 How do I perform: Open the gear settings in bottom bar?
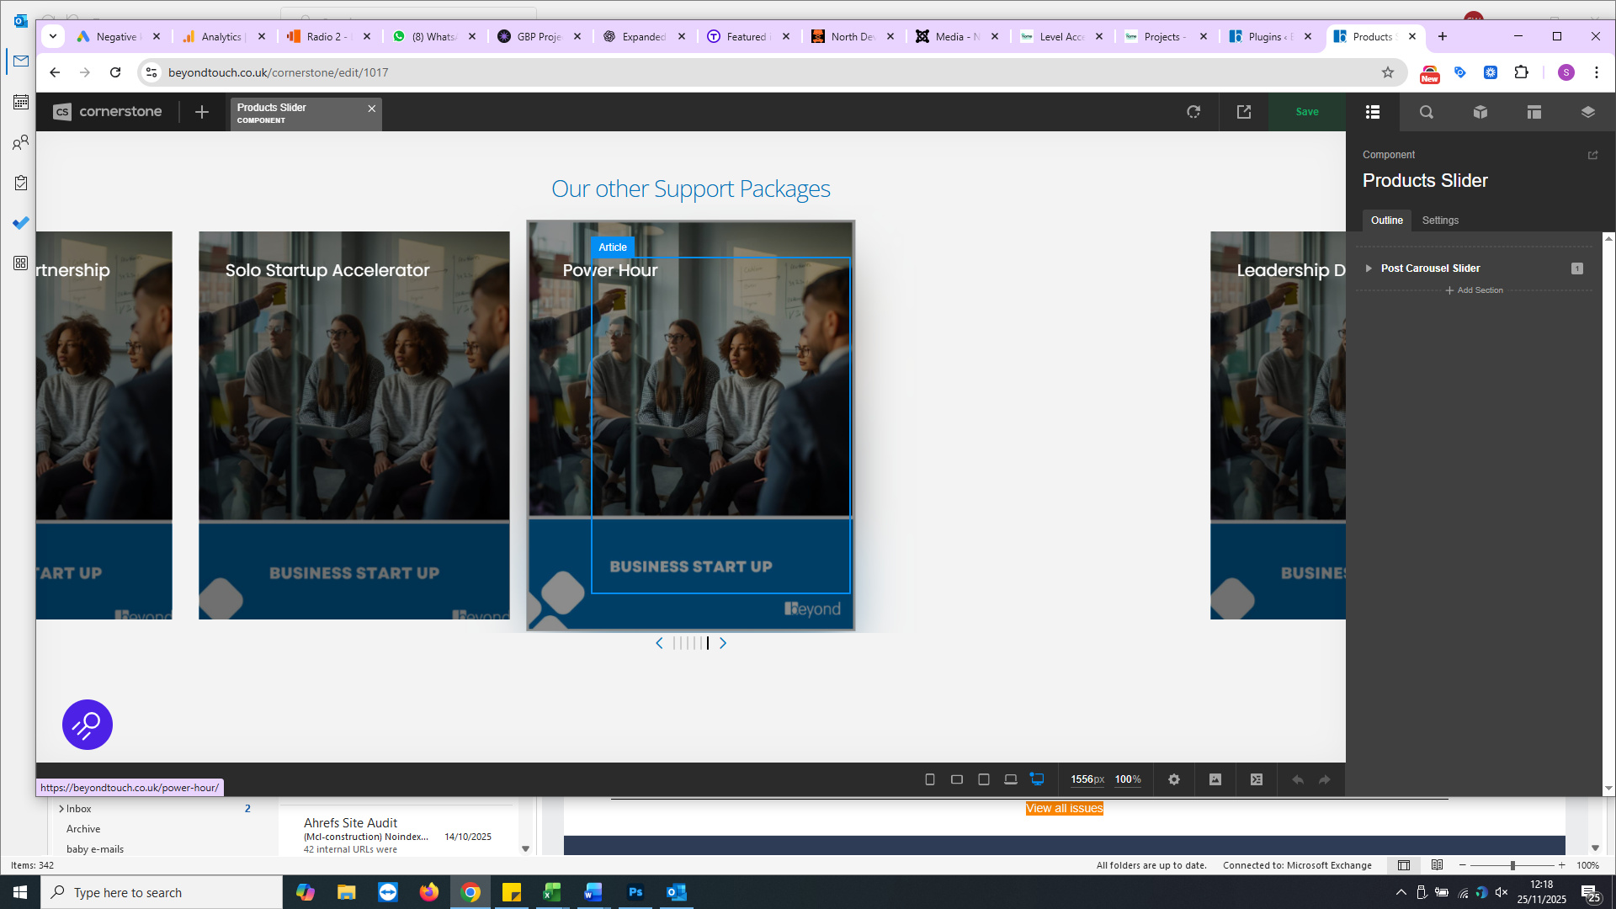[x=1174, y=779]
